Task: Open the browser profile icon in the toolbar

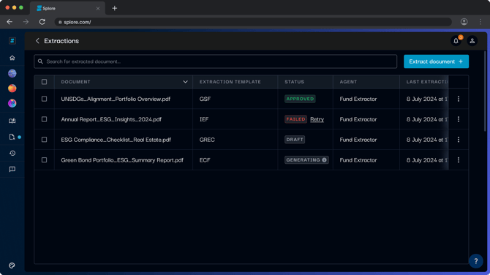Action: coord(464,21)
